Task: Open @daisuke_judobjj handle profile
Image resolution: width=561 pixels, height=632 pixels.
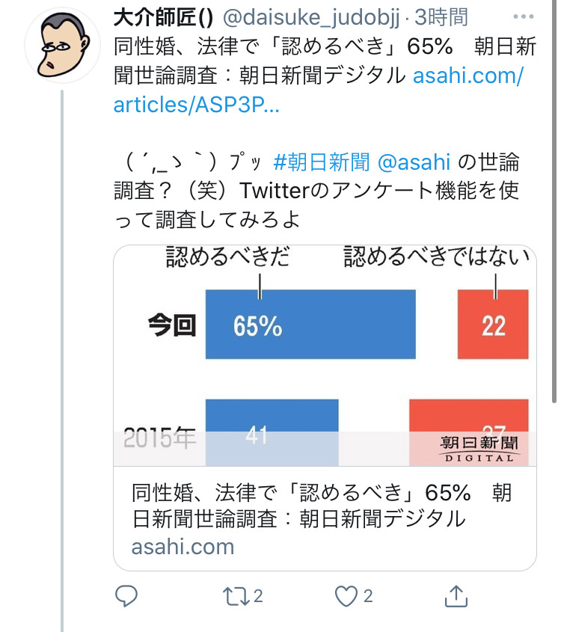Action: pyautogui.click(x=310, y=18)
